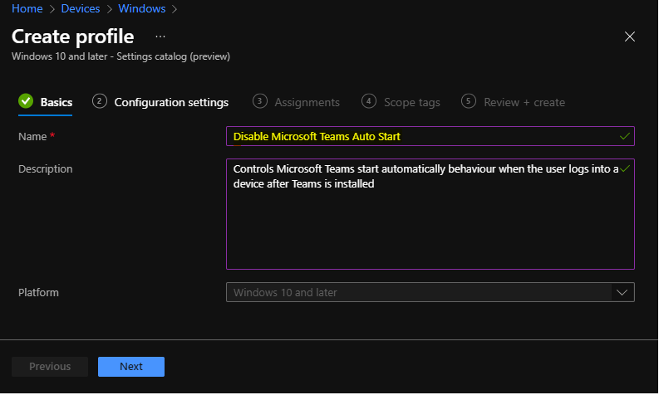
Task: Click the Platform label
Action: pos(38,292)
